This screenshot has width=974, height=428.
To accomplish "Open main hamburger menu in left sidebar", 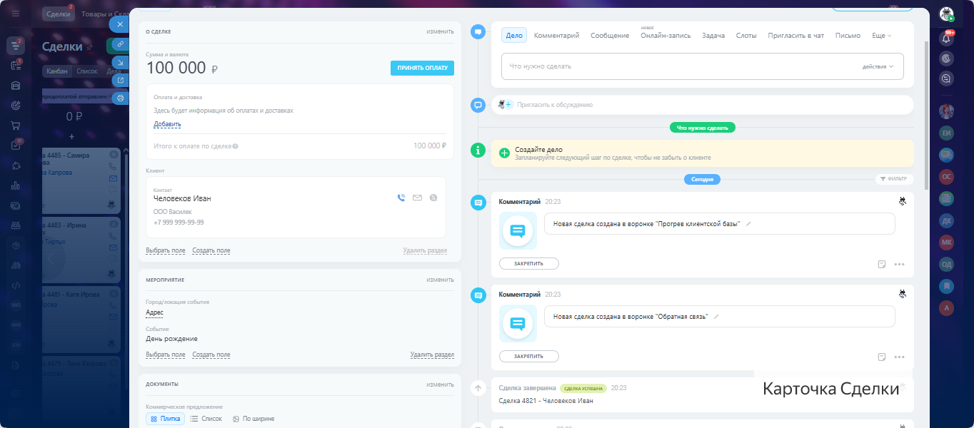I will 16,14.
